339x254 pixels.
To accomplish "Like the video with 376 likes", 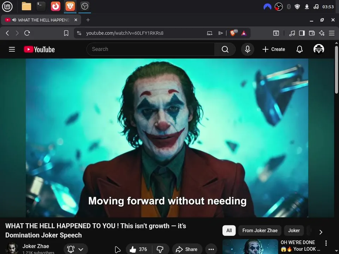I will (x=138, y=249).
